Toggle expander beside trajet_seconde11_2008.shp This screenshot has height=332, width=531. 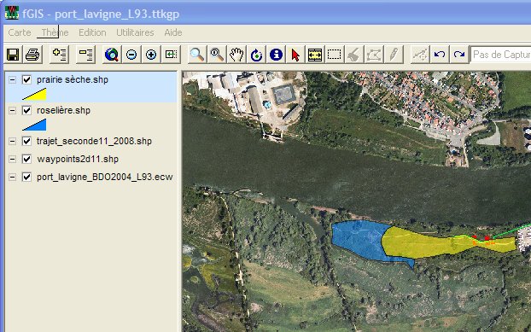[12, 141]
